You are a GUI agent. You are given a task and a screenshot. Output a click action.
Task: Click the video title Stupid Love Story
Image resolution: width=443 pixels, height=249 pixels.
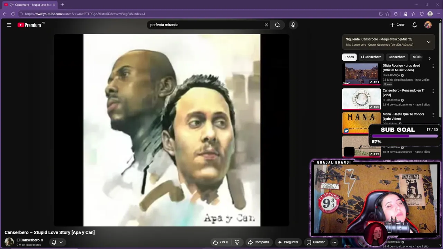pyautogui.click(x=49, y=232)
